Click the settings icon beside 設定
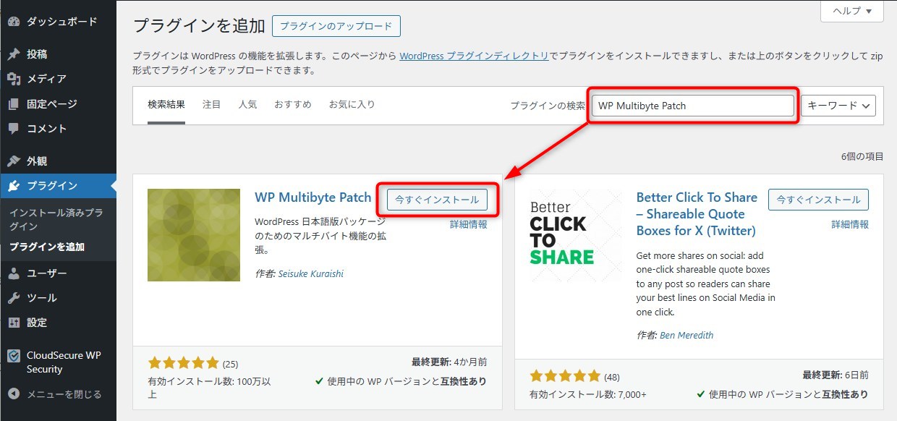Screen dimensions: 897x421 click(13, 323)
